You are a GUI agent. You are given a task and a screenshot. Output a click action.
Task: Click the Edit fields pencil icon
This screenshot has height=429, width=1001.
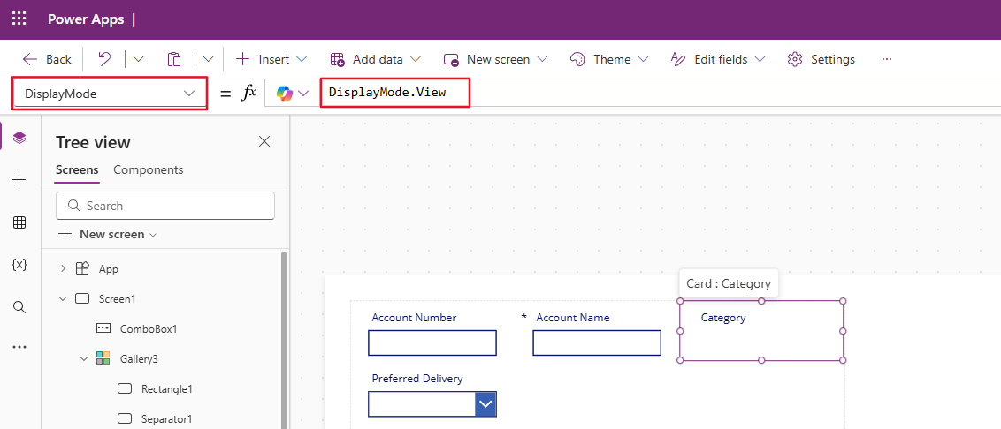coord(678,59)
